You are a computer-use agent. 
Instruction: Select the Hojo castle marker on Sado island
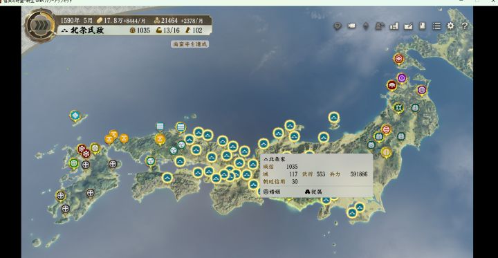[333, 118]
